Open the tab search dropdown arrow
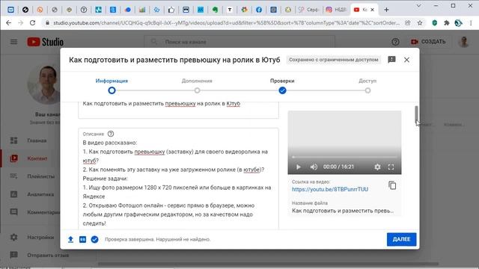 click(x=419, y=5)
